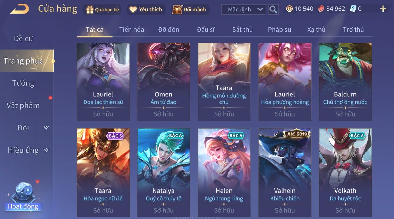394x219 pixels.
Task: Select Đề cử in sidebar
Action: pos(23,38)
